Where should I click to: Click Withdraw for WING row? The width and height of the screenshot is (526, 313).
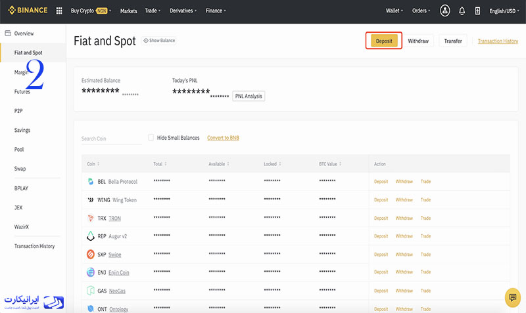tap(404, 200)
